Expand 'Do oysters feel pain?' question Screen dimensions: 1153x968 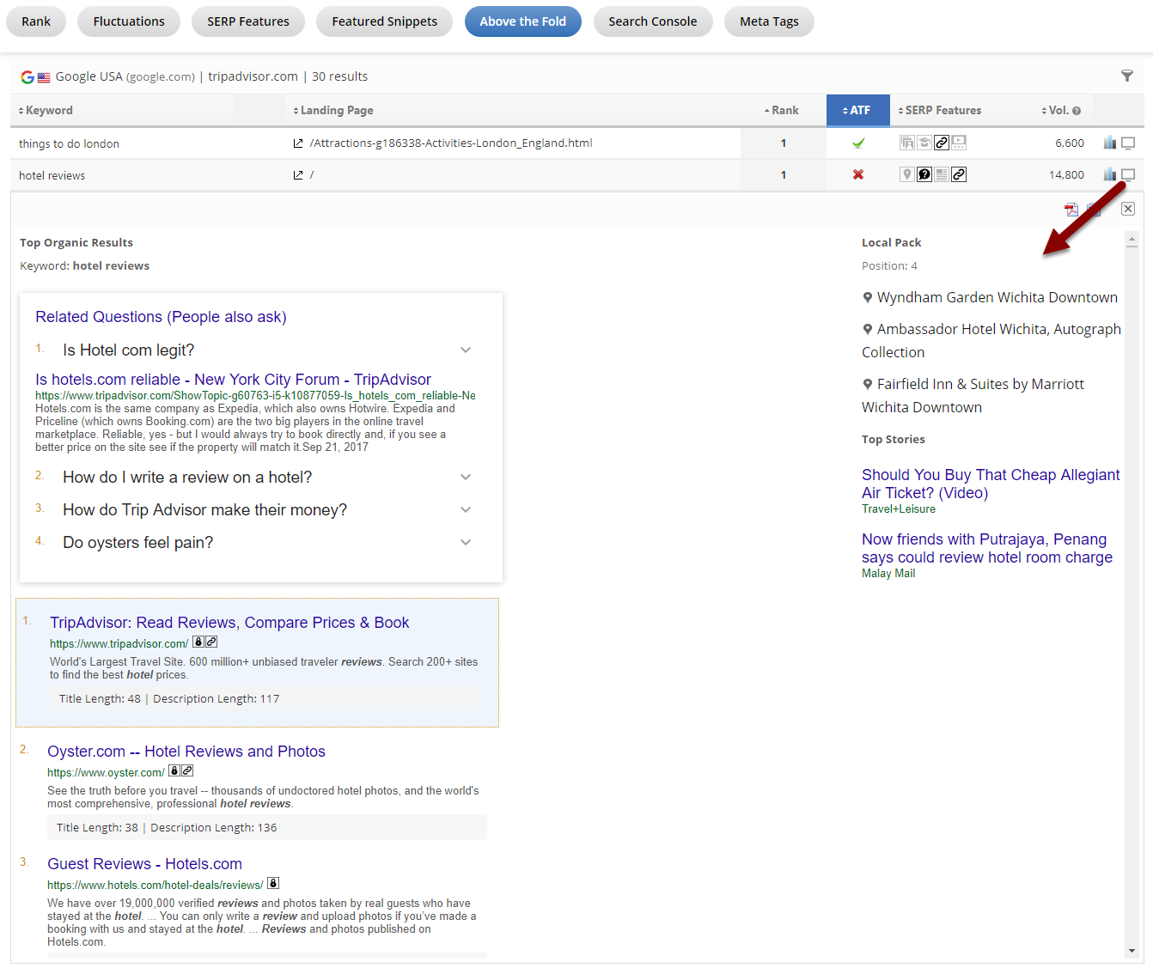point(466,542)
